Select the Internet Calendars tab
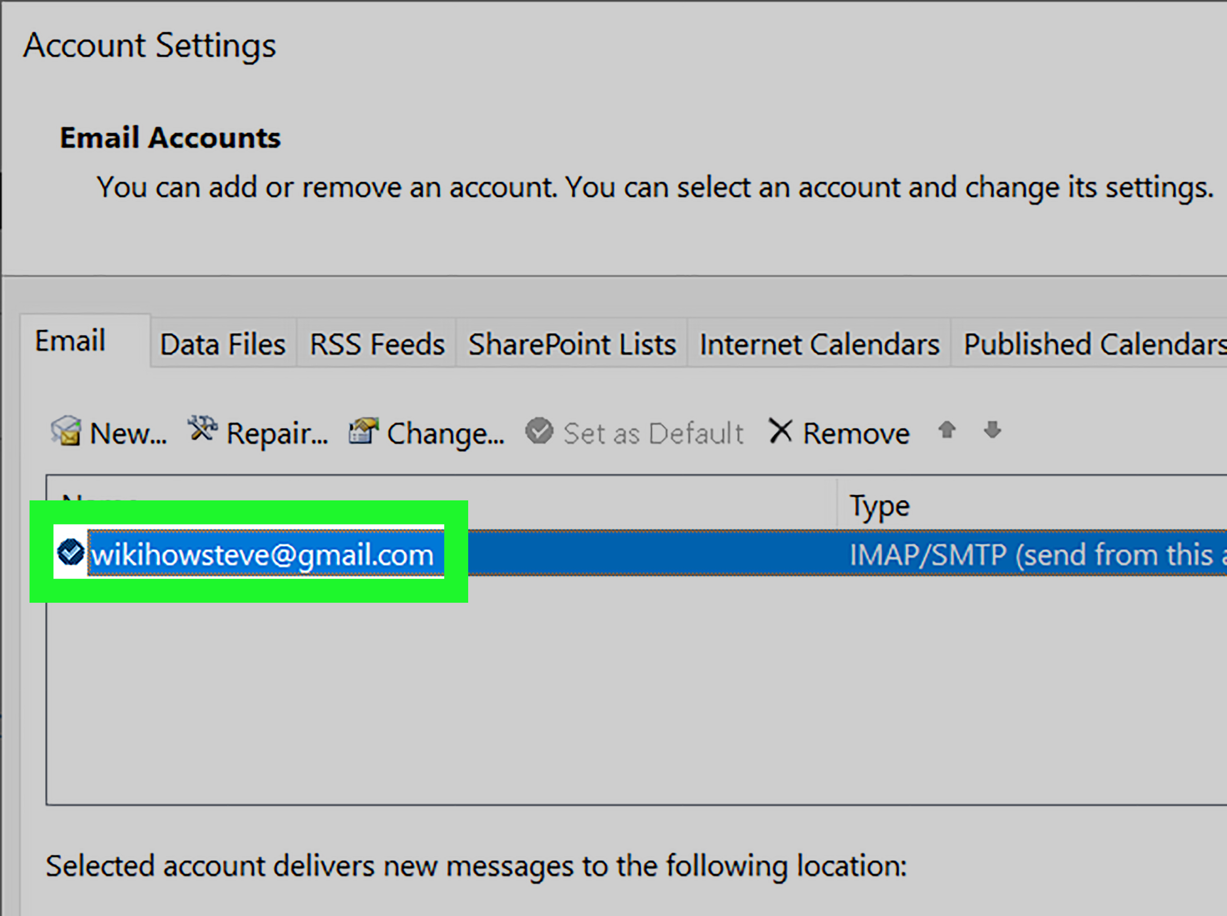 tap(819, 344)
